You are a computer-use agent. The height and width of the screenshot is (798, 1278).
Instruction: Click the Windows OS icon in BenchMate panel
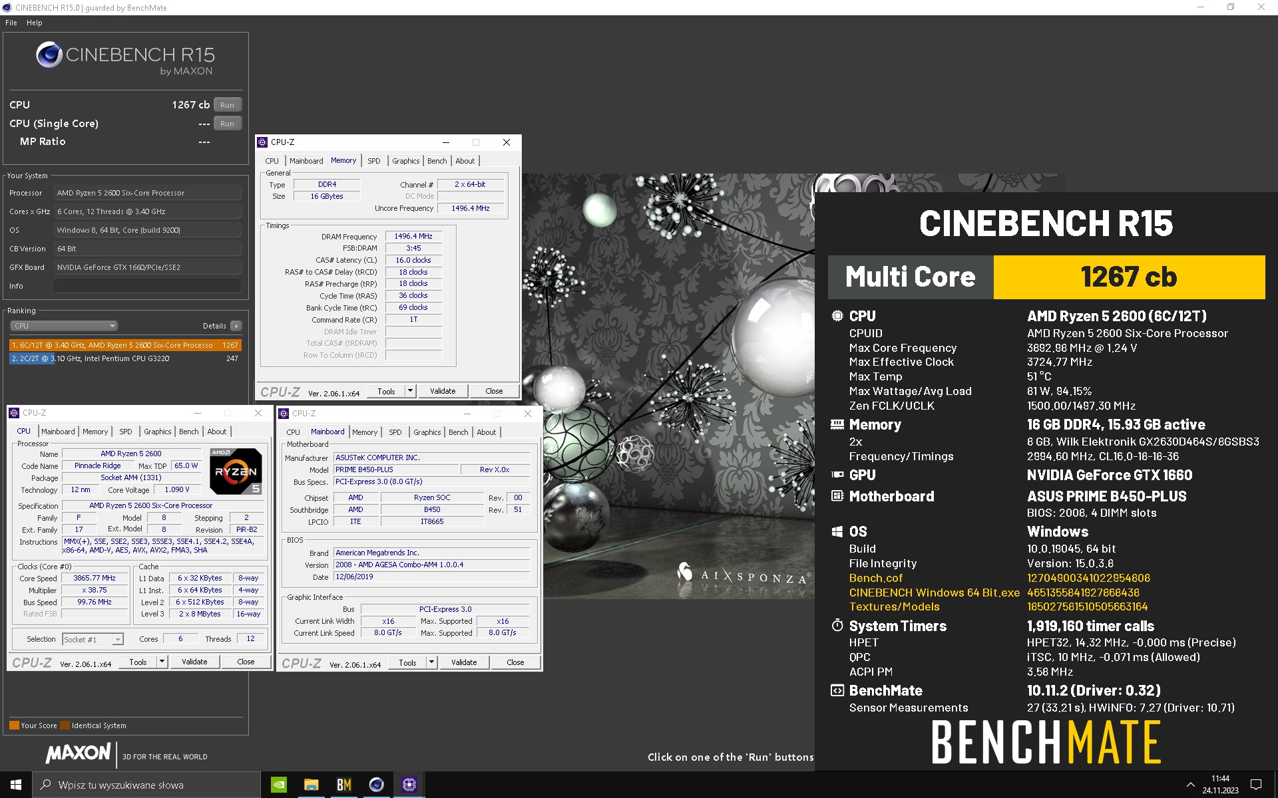(837, 531)
